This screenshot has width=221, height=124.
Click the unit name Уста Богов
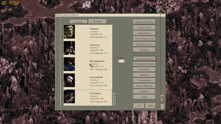95,93
